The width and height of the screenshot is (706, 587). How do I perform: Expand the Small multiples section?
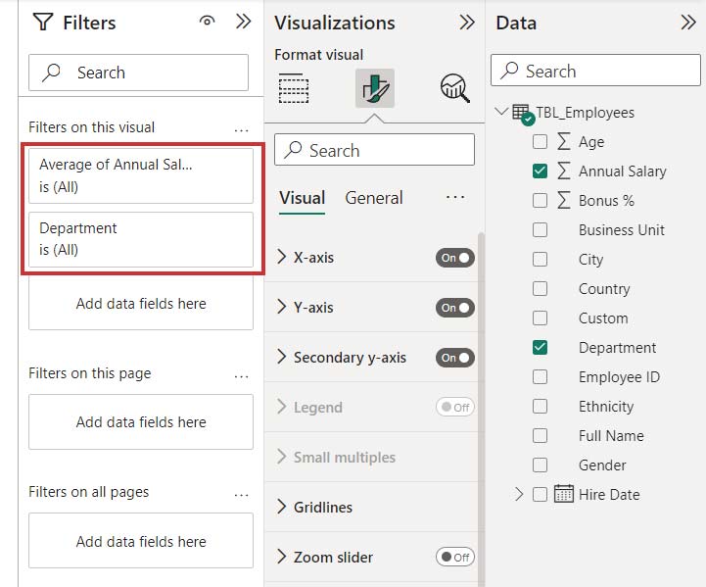pyautogui.click(x=282, y=457)
